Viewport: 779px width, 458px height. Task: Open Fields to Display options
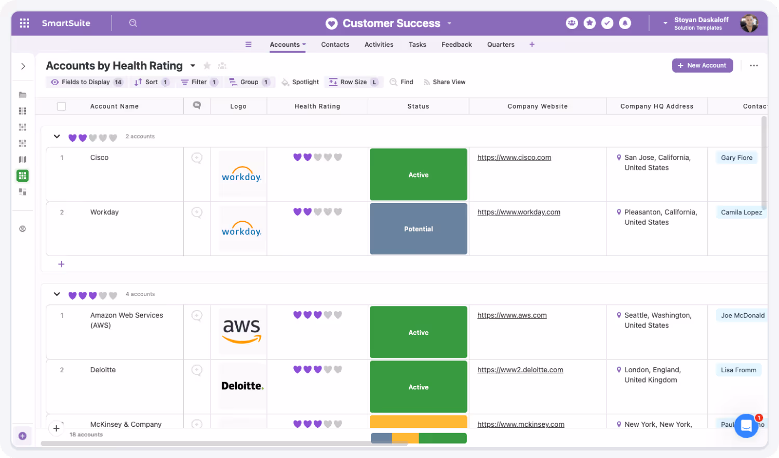pos(87,82)
